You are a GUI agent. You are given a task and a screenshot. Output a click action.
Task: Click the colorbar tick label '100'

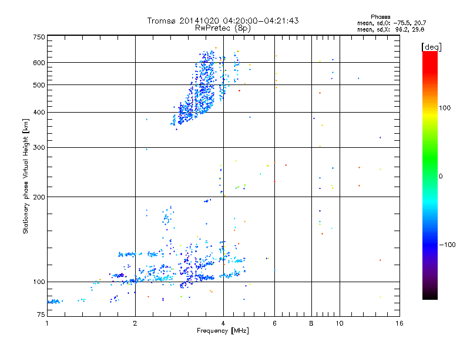point(445,108)
